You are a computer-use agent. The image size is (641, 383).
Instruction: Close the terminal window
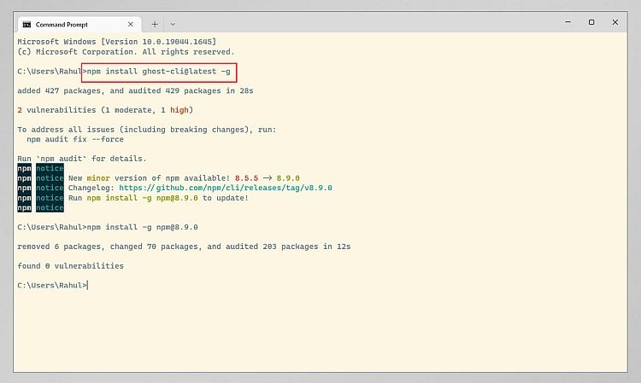pos(615,22)
